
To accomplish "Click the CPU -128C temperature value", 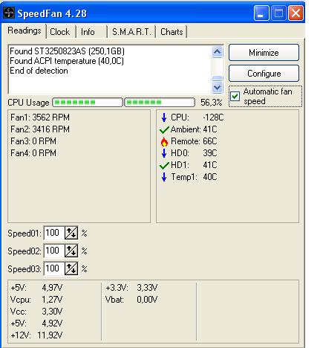I will coord(213,117).
